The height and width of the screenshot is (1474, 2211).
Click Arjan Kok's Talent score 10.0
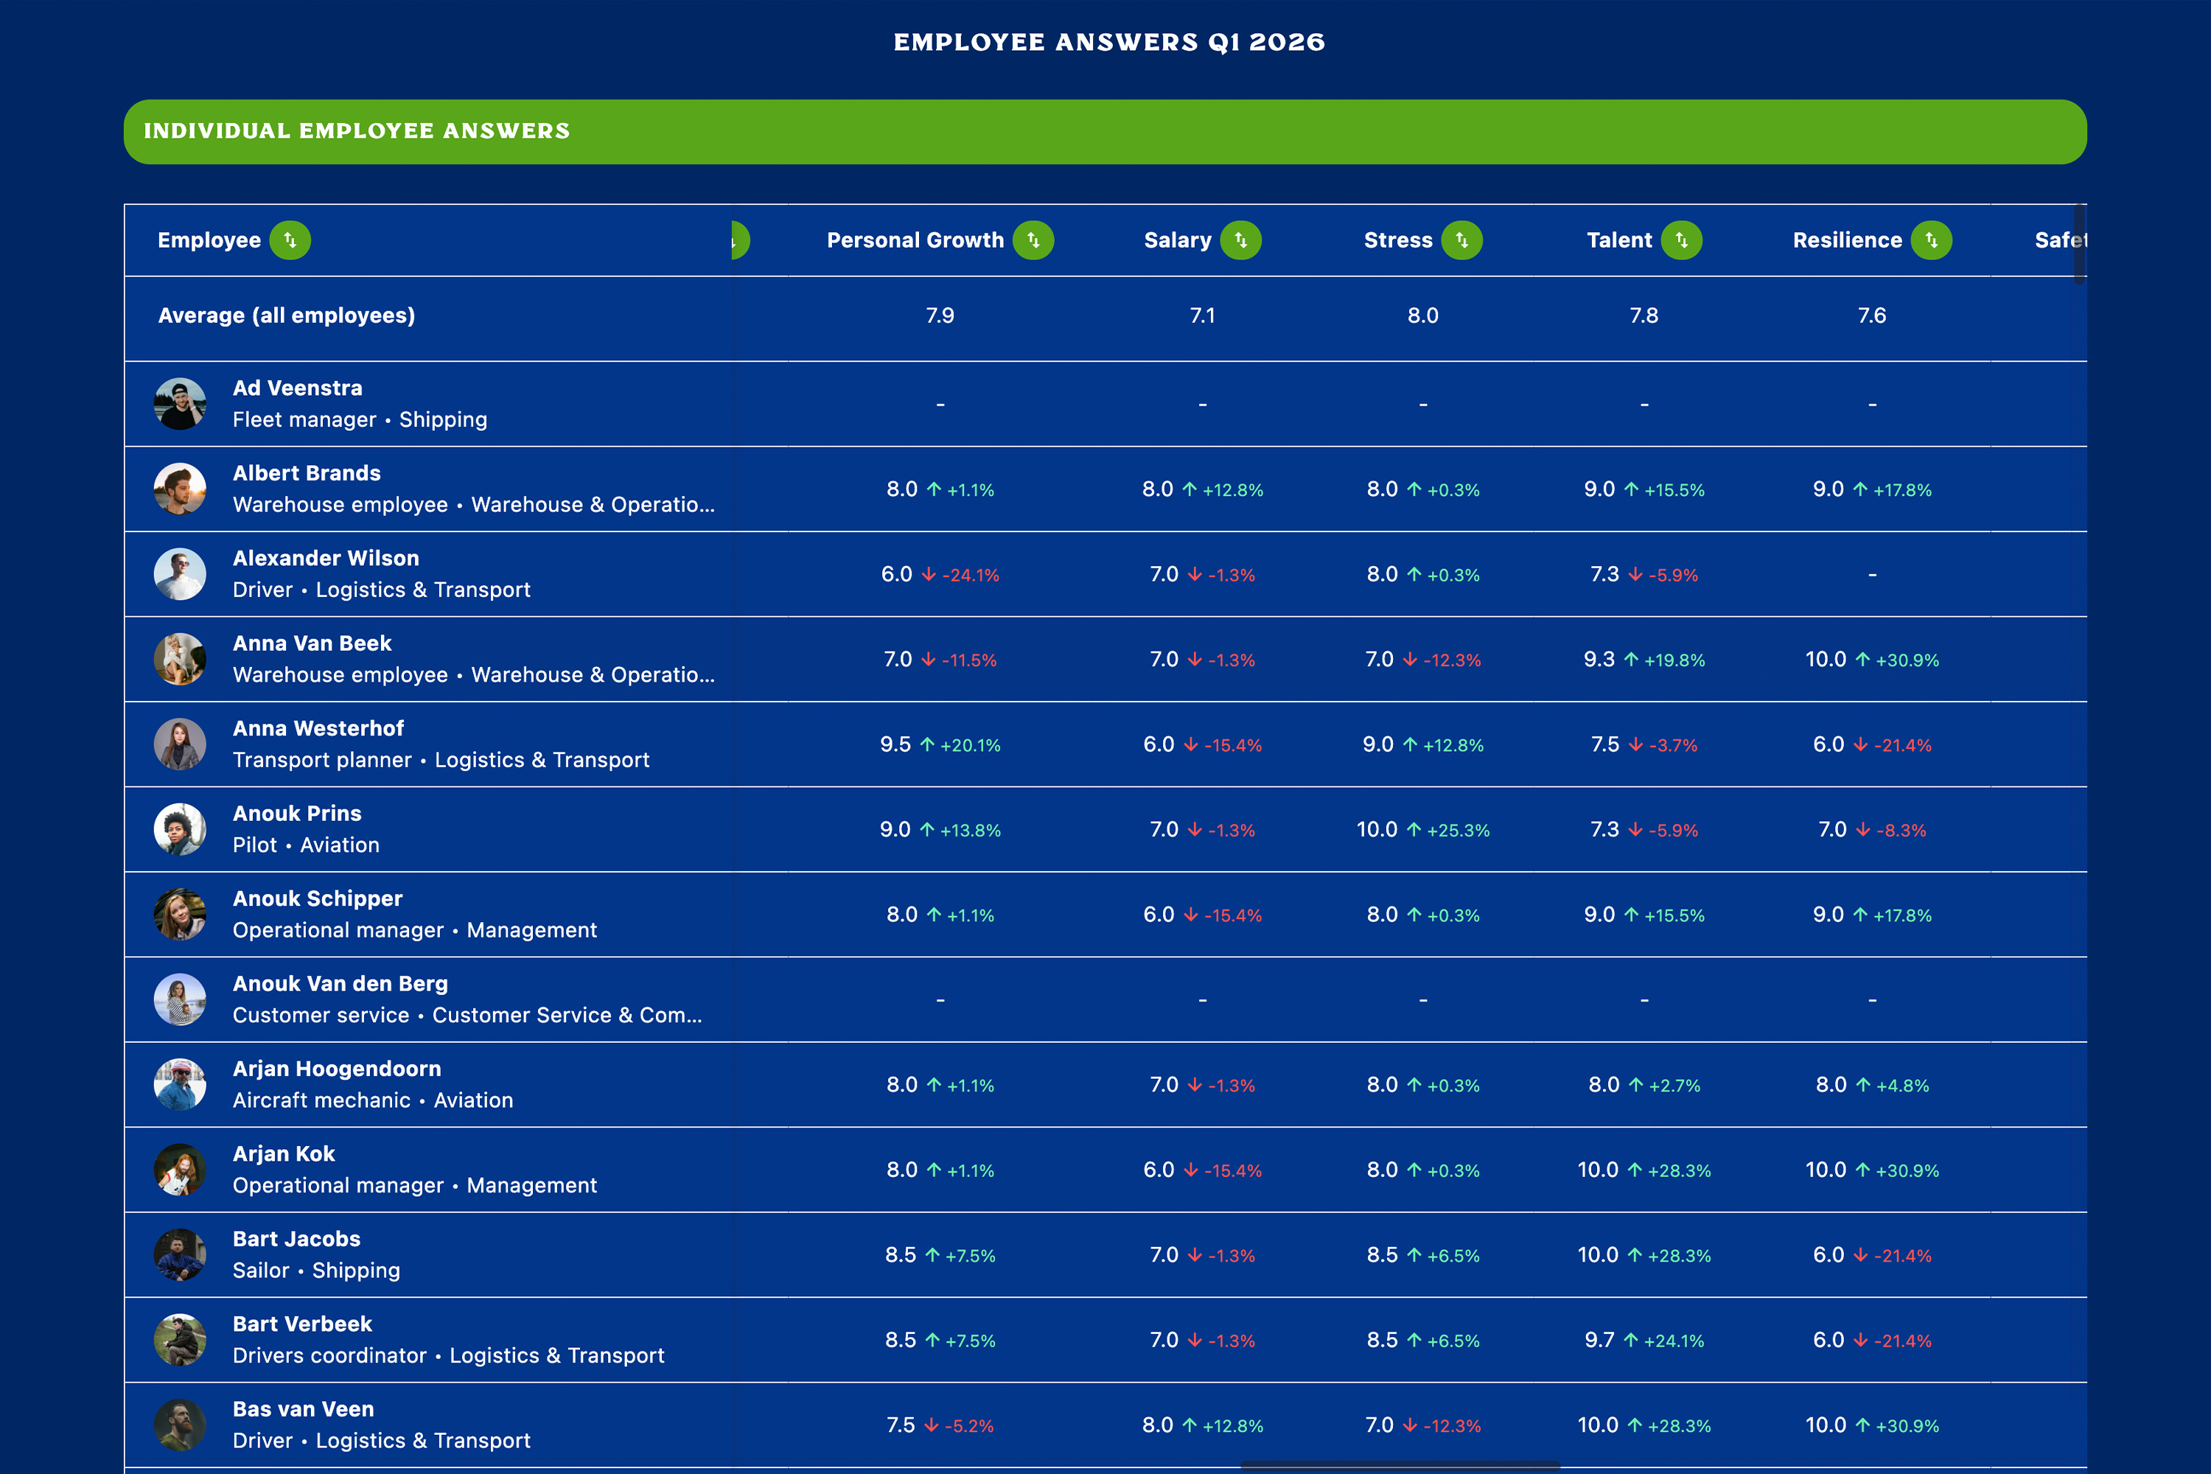[x=1597, y=1170]
